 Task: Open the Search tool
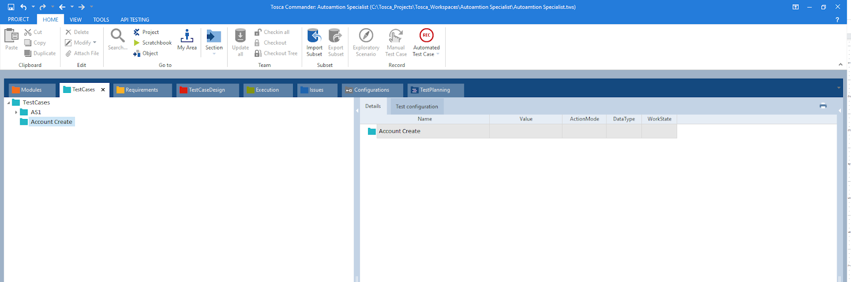pos(118,39)
